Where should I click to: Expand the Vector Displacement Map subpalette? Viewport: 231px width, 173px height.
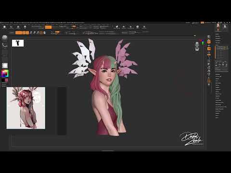pyautogui.click(x=221, y=107)
